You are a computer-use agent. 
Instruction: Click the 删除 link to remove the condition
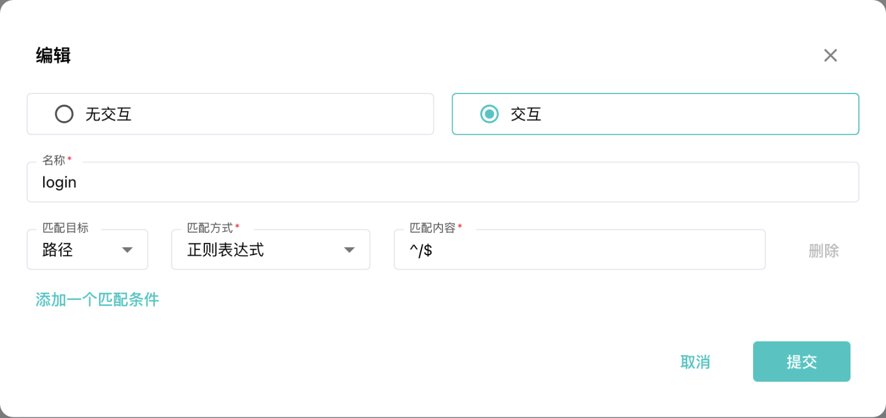coord(823,250)
